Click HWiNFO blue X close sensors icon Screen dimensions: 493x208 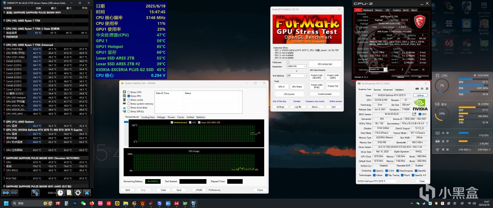(x=87, y=193)
